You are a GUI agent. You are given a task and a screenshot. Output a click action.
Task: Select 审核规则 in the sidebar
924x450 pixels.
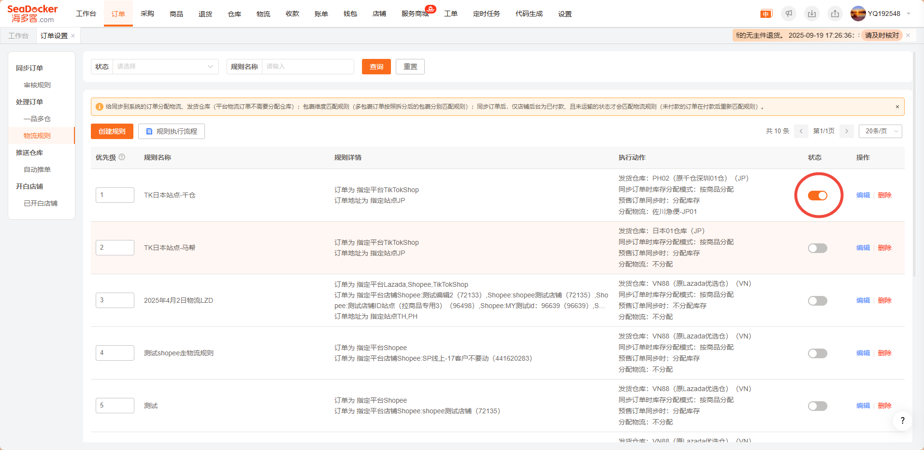click(37, 85)
